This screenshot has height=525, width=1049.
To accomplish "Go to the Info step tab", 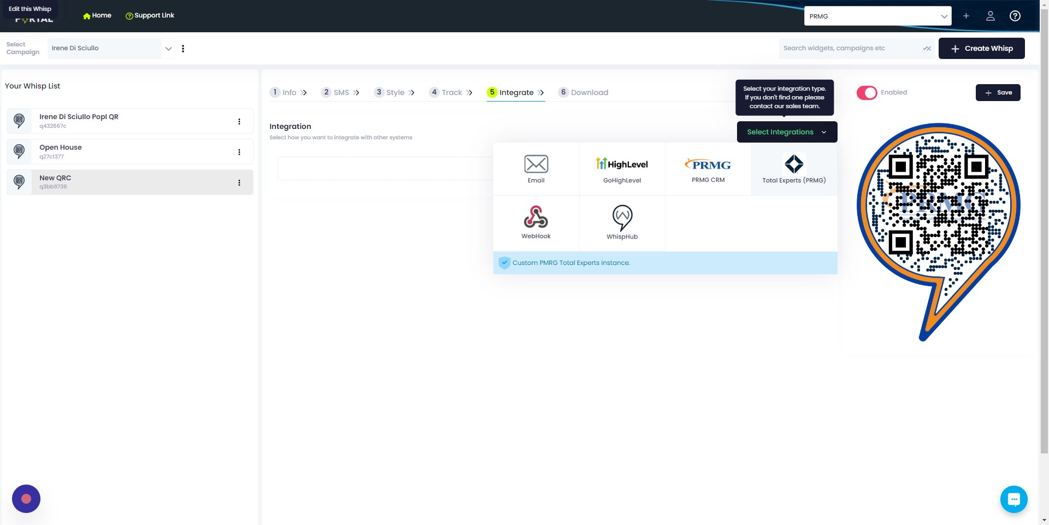I will [x=288, y=92].
